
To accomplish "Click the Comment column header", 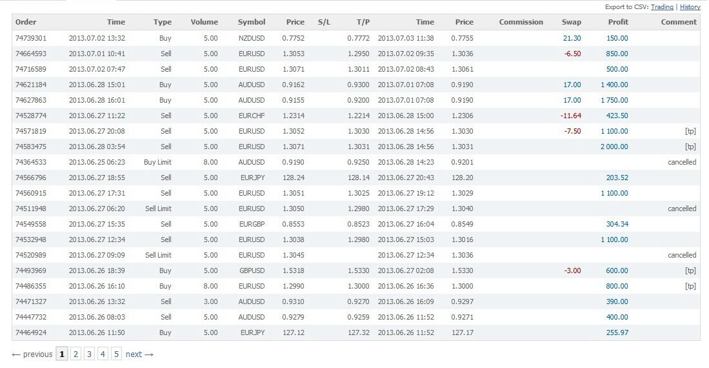I will (x=679, y=22).
